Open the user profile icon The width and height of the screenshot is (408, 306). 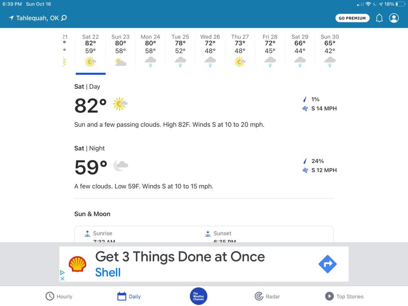pyautogui.click(x=394, y=18)
